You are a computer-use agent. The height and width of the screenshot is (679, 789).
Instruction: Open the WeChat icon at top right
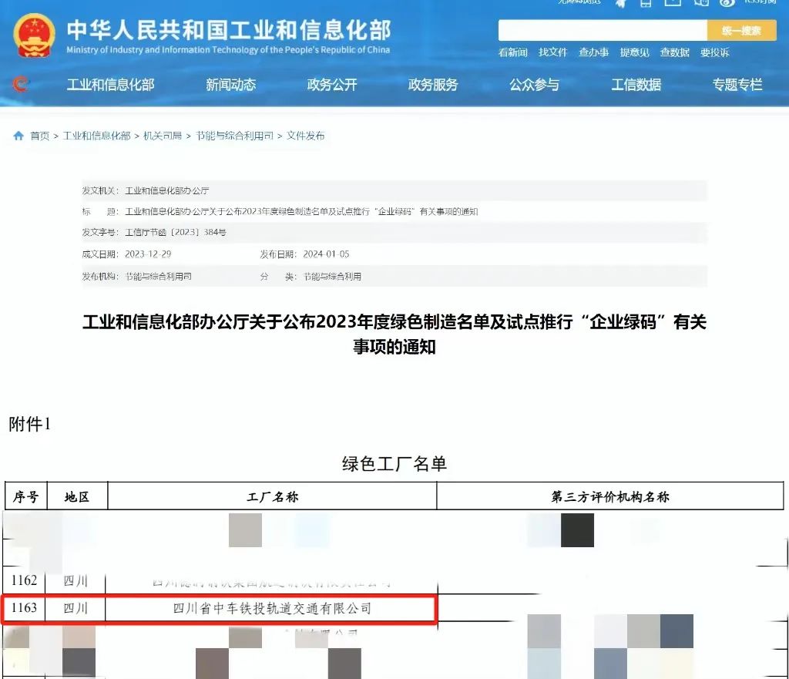[701, 2]
